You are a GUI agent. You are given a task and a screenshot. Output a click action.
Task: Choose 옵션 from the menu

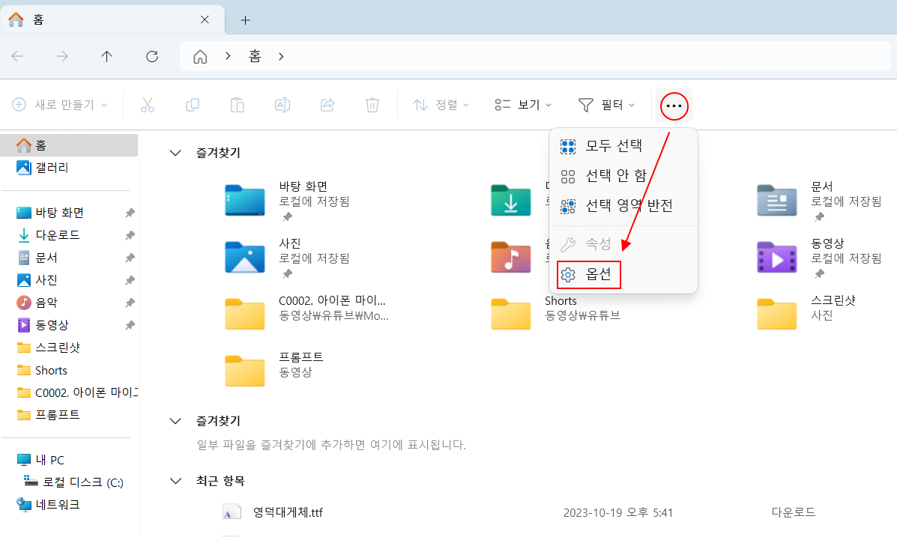click(623, 275)
